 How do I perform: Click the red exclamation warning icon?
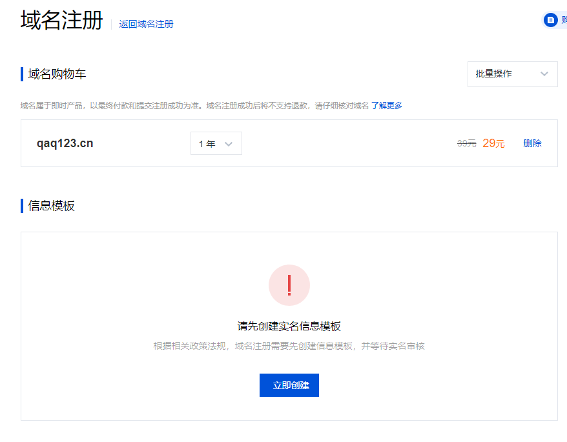pyautogui.click(x=289, y=285)
